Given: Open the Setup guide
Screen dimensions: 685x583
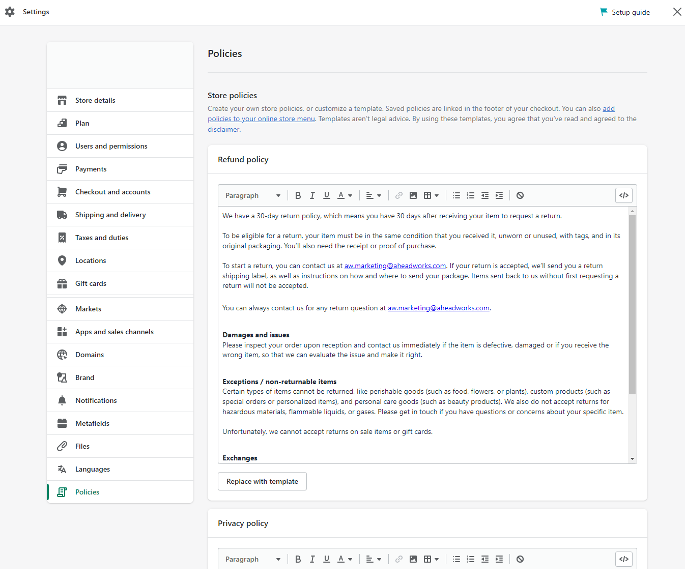Looking at the screenshot, I should click(x=625, y=12).
